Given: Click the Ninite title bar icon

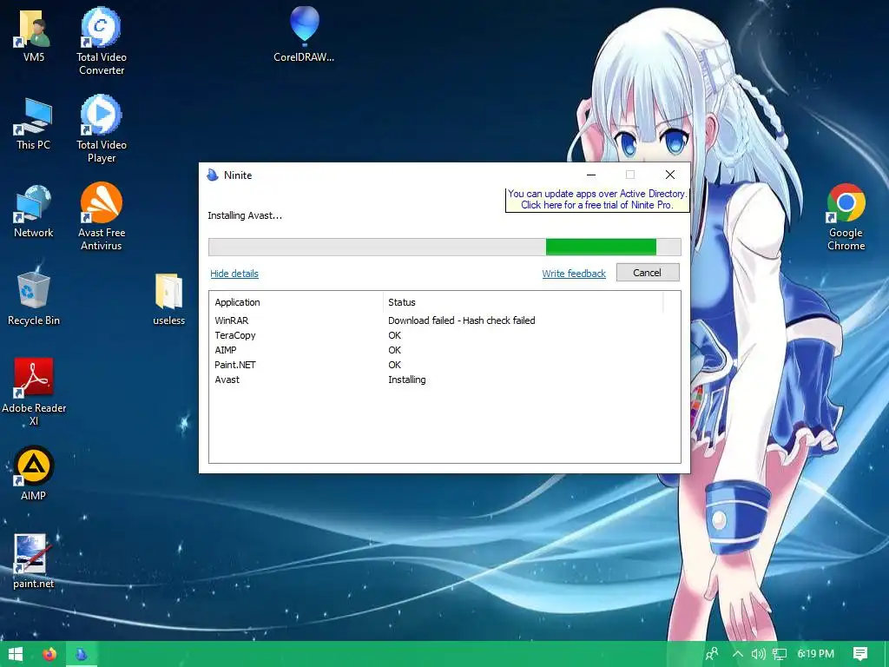Looking at the screenshot, I should [213, 175].
